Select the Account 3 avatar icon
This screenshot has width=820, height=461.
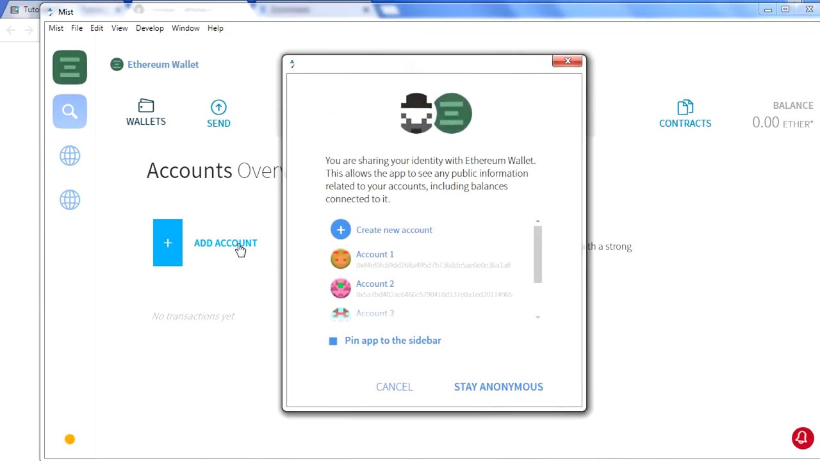pyautogui.click(x=341, y=314)
